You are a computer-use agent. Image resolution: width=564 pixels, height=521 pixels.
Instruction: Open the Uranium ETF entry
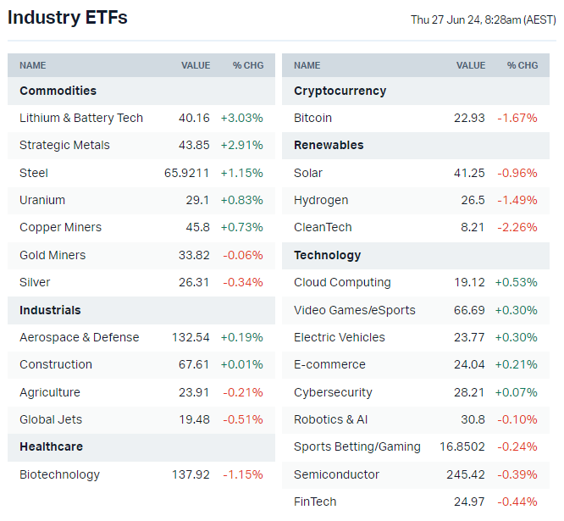coord(42,200)
